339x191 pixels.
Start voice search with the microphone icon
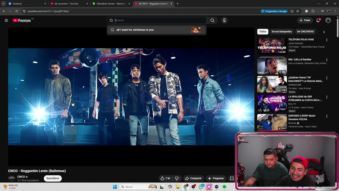pyautogui.click(x=224, y=20)
